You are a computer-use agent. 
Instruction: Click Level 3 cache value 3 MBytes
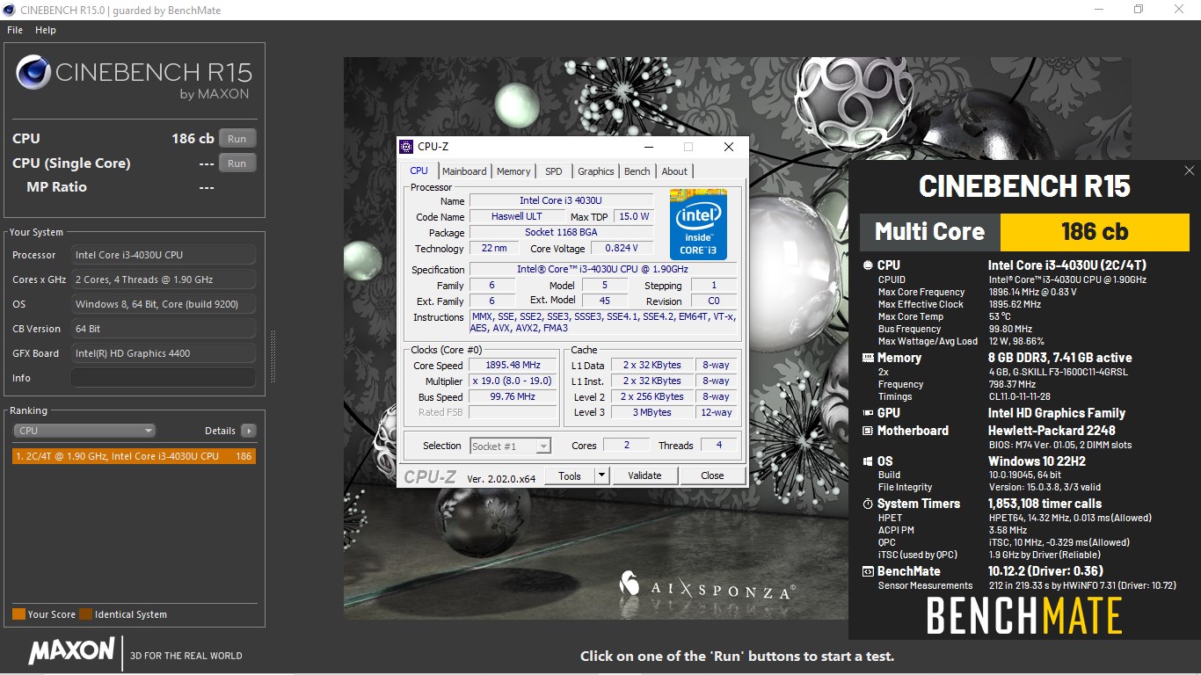[651, 412]
